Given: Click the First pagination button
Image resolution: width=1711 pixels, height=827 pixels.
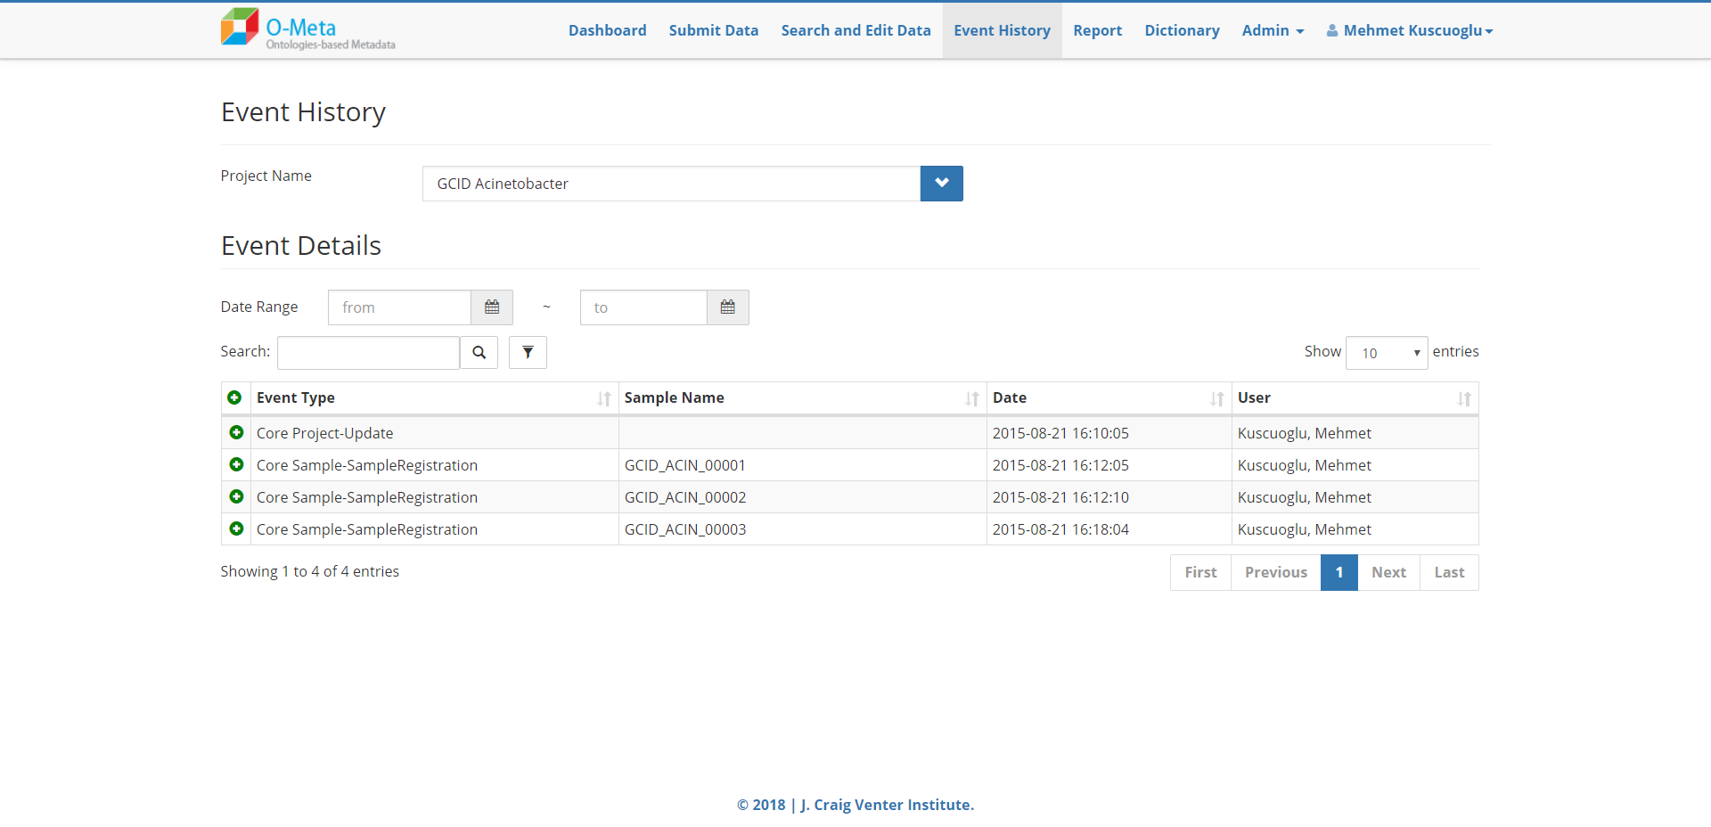Looking at the screenshot, I should point(1200,572).
